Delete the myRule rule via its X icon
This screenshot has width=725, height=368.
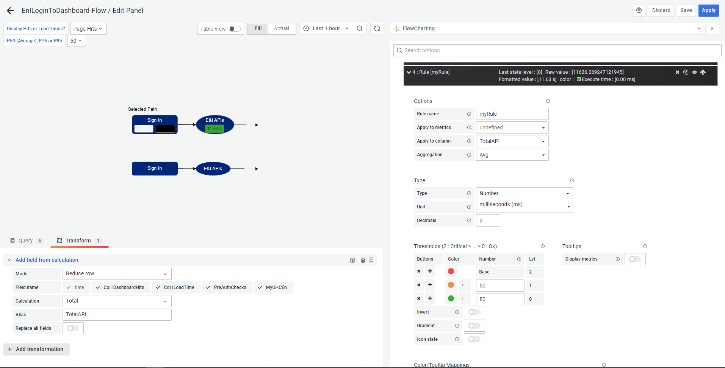(677, 72)
